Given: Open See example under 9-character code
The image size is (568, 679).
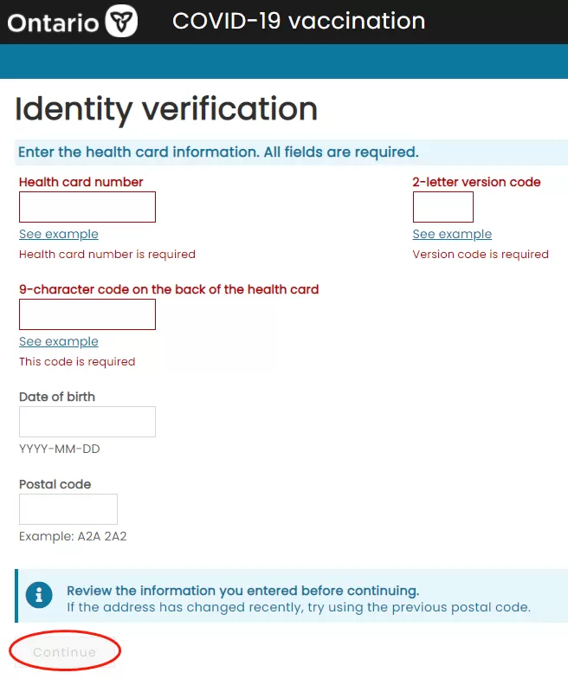Looking at the screenshot, I should tap(59, 341).
